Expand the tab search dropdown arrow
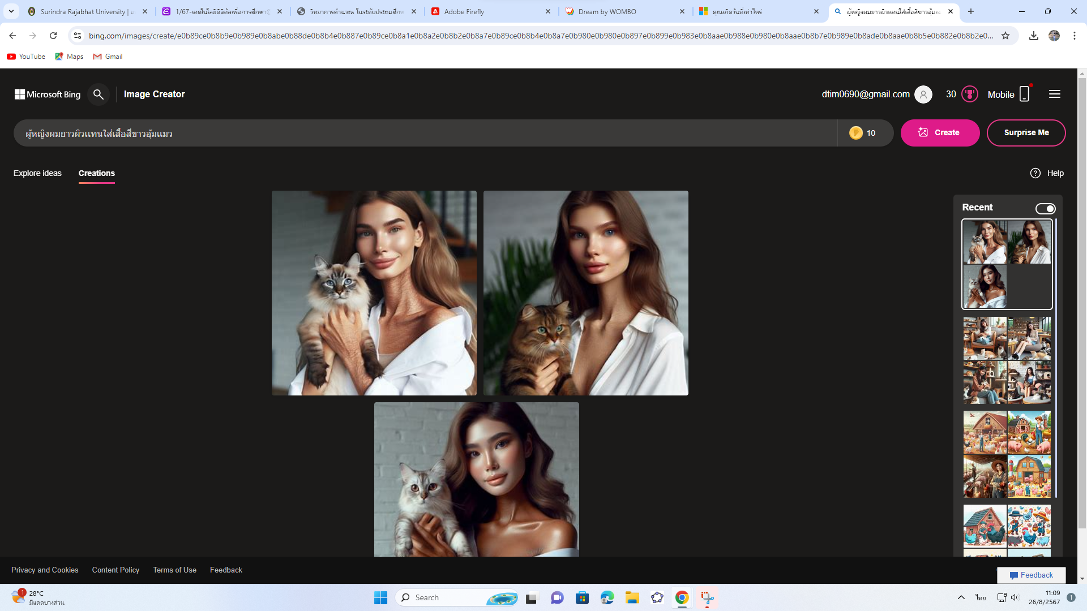Image resolution: width=1087 pixels, height=611 pixels. [11, 11]
